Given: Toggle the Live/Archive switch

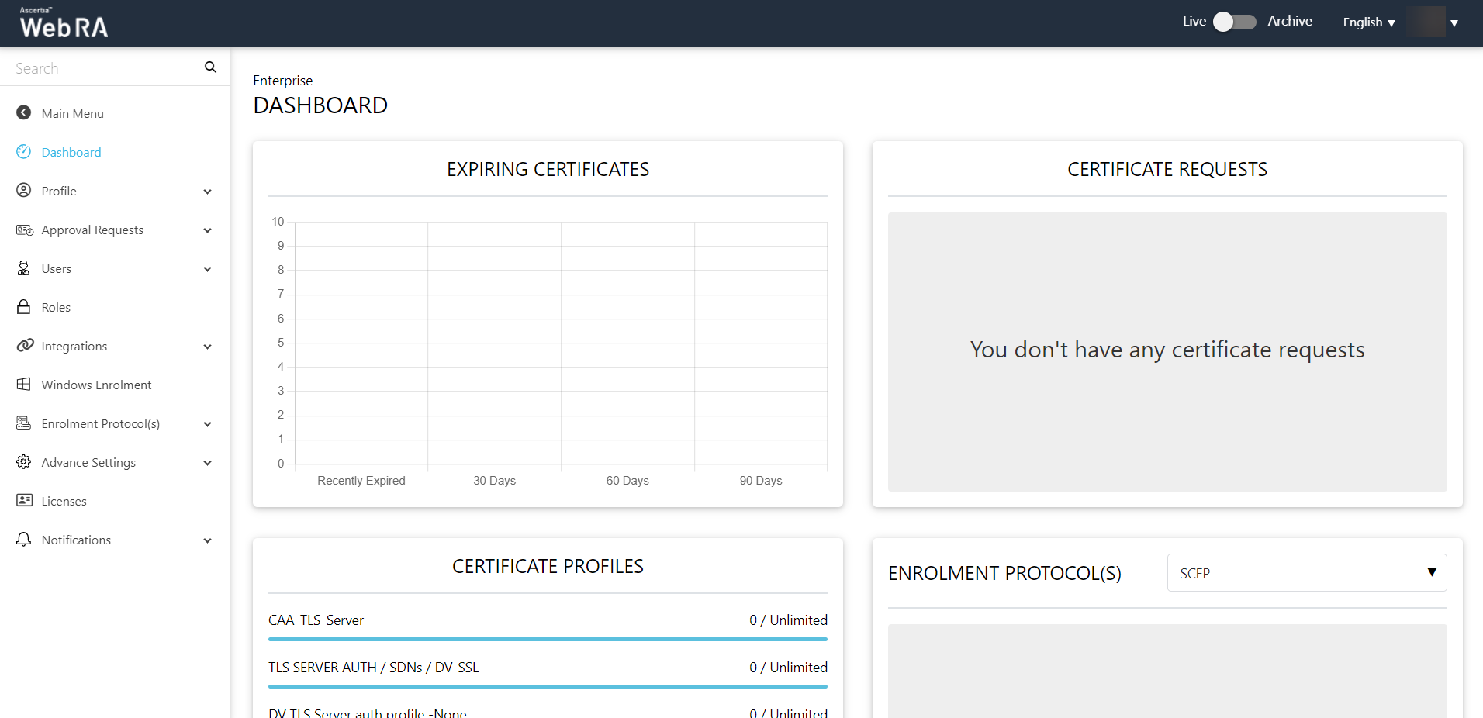Looking at the screenshot, I should click(x=1234, y=22).
